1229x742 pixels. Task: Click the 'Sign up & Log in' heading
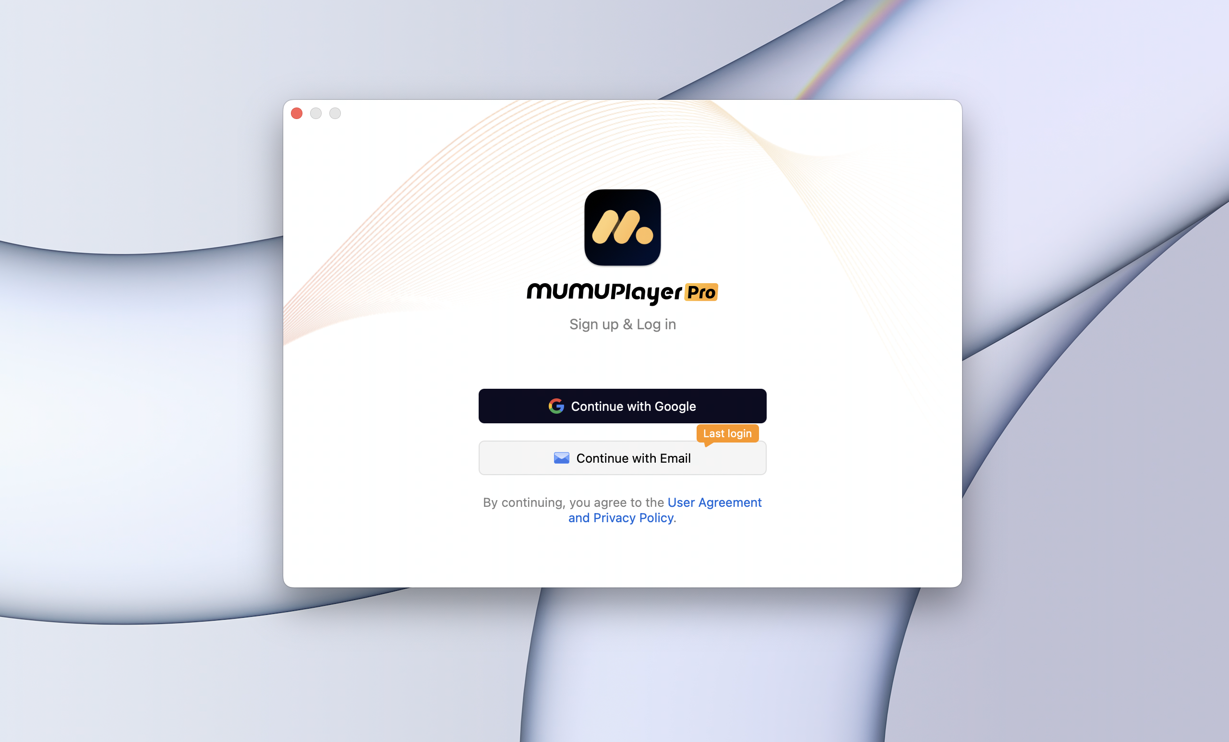tap(623, 323)
